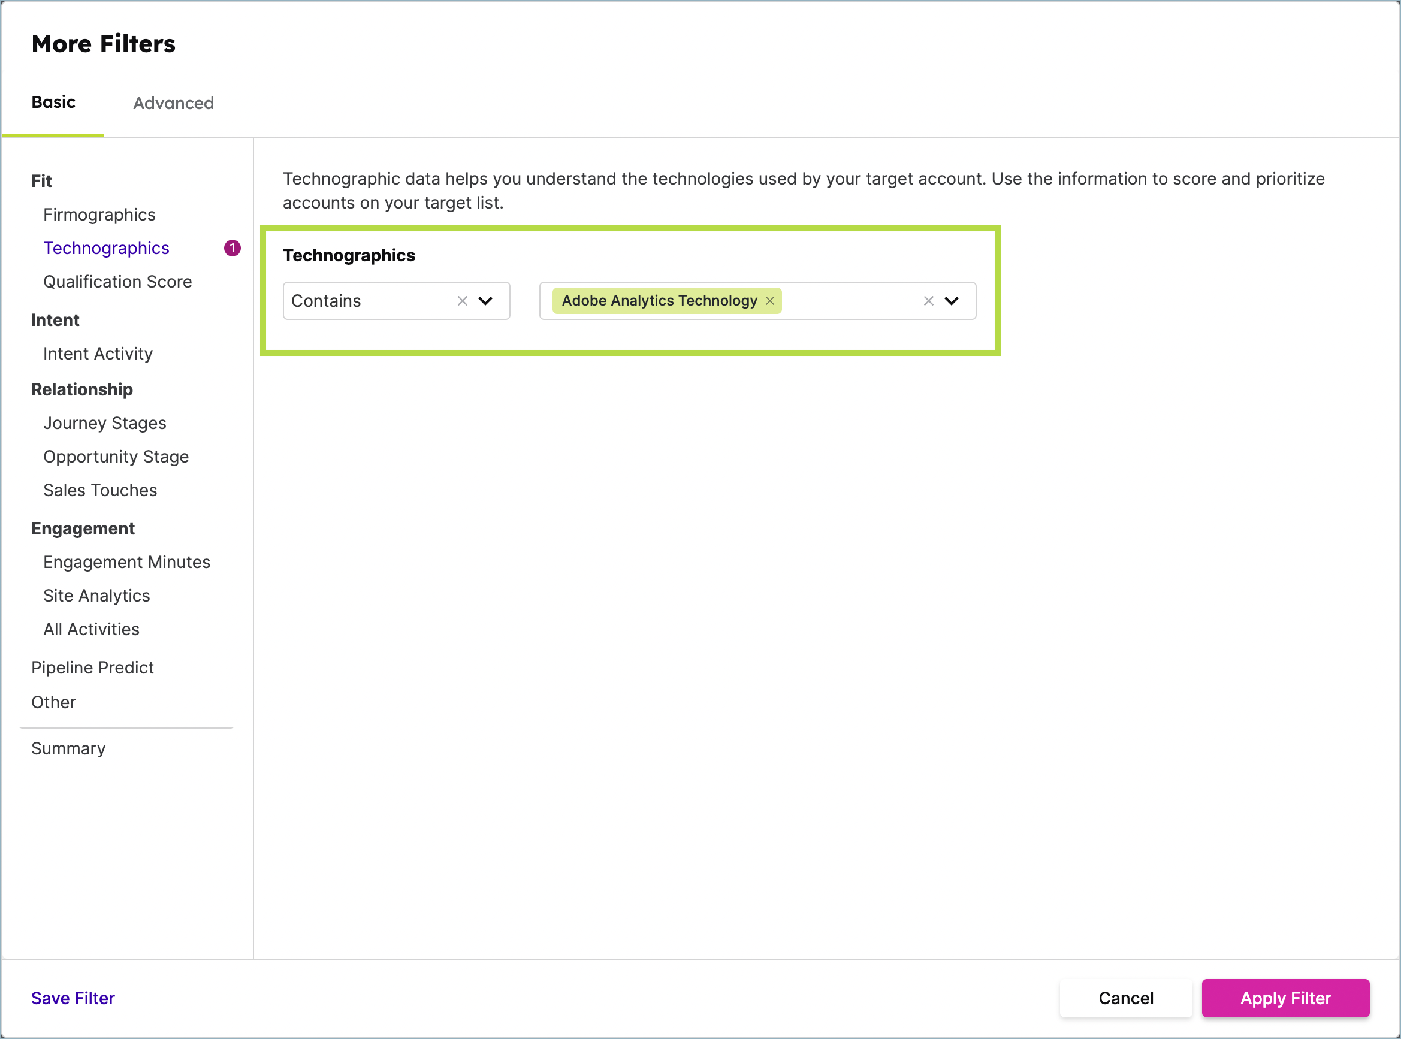Switch to the Advanced tab
The height and width of the screenshot is (1039, 1401).
coord(173,103)
